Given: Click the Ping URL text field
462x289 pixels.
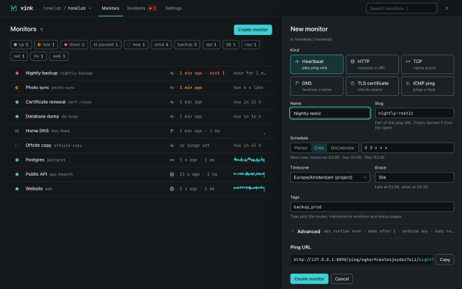Looking at the screenshot, I should (362, 260).
